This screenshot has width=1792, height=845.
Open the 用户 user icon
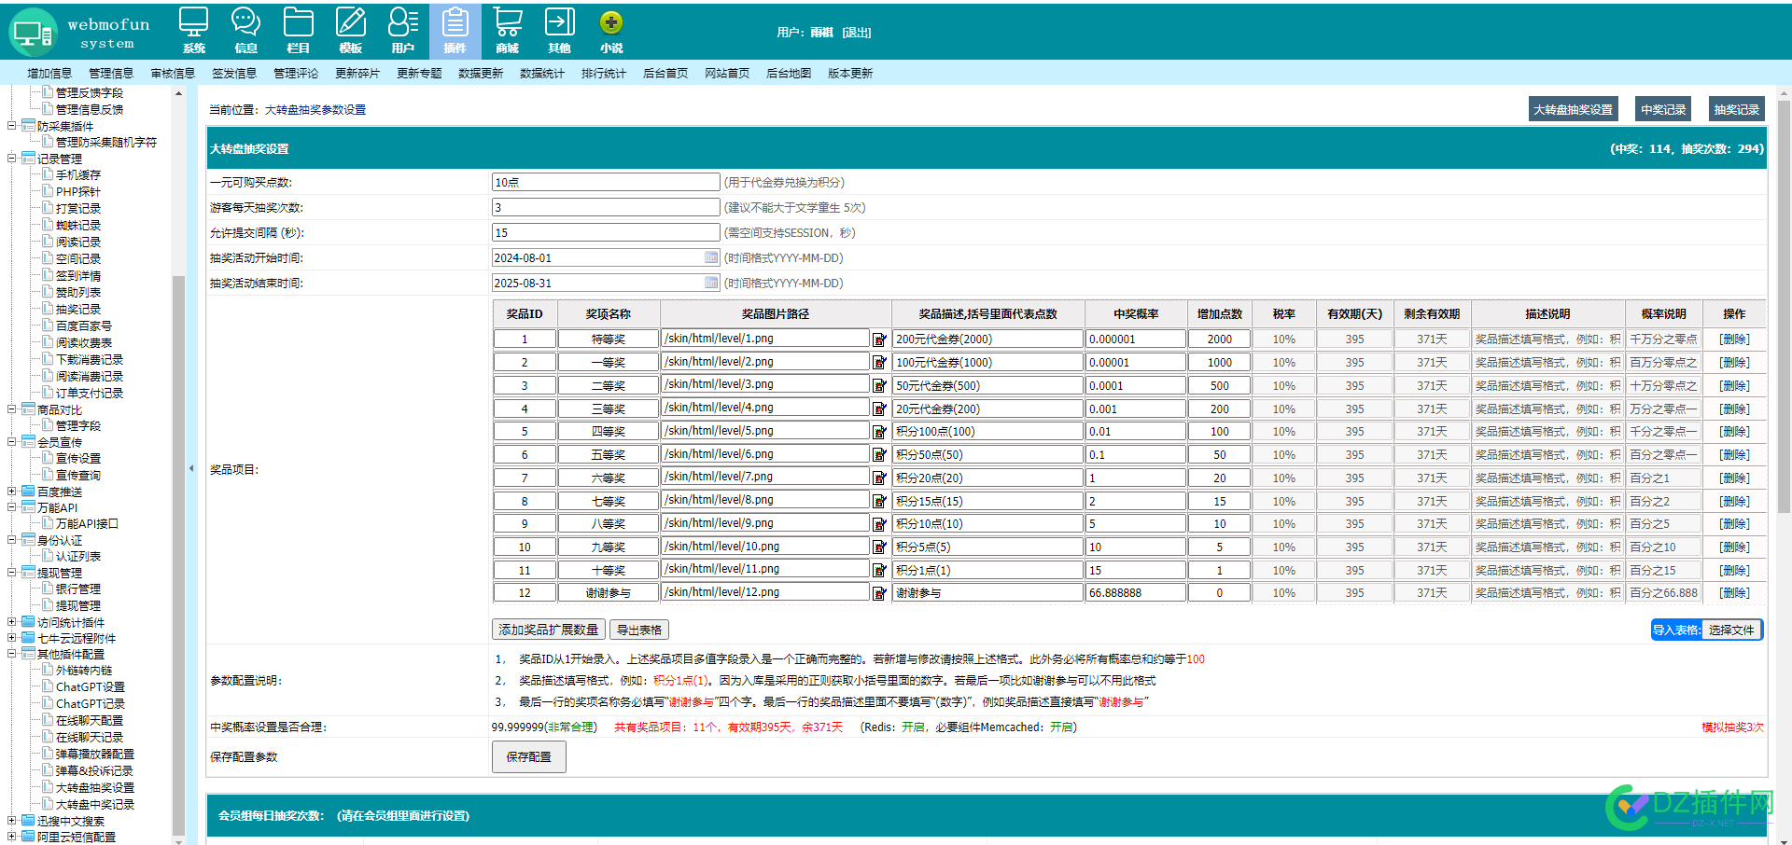coord(403,31)
